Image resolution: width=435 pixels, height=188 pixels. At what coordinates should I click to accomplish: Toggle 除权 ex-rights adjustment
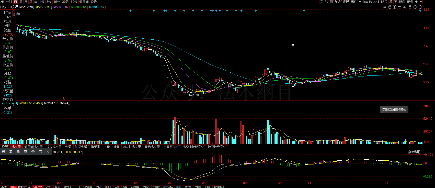(x=384, y=2)
